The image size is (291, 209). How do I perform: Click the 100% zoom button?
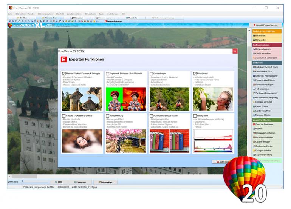click(59, 182)
